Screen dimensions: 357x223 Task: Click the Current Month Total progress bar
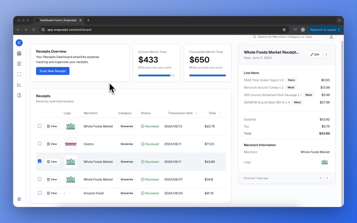157,75
